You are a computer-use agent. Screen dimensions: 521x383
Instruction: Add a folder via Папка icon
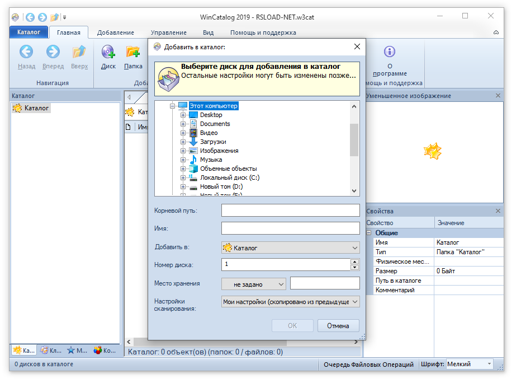point(133,52)
